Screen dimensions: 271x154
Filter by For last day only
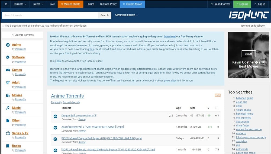[71, 102]
